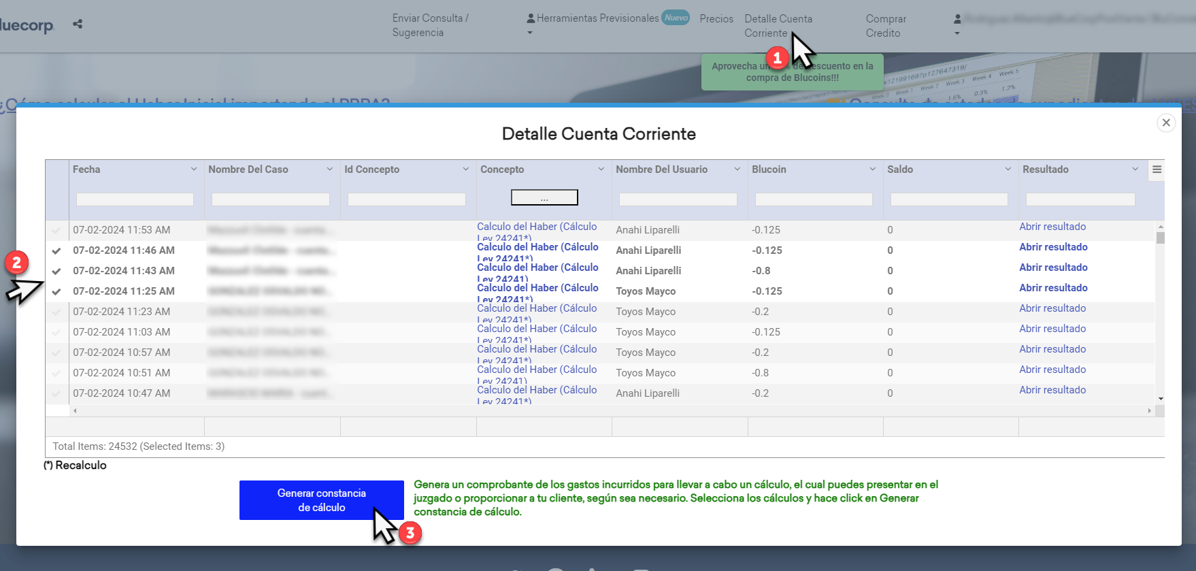Open Abrir resultado for 11:43 AM row
This screenshot has height=571, width=1196.
tap(1053, 267)
